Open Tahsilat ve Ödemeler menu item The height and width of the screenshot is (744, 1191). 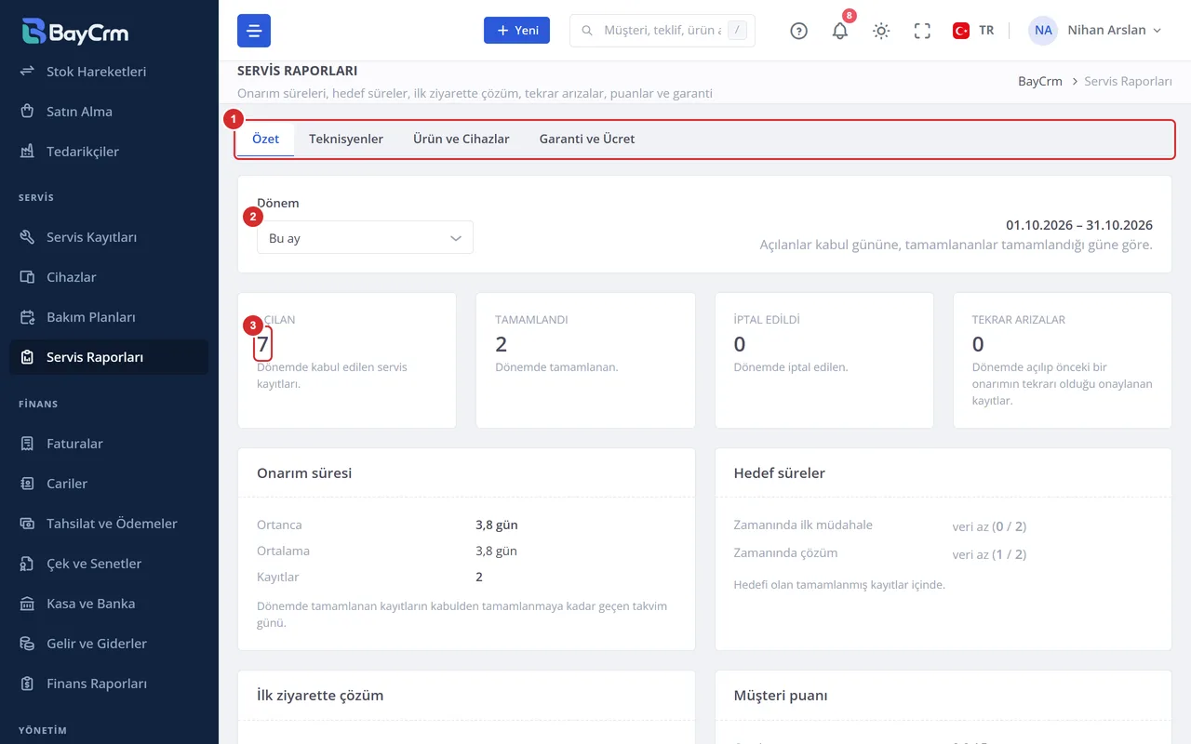109,524
